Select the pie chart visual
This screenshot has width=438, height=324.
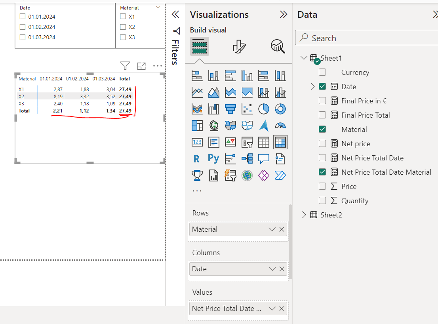click(x=263, y=109)
